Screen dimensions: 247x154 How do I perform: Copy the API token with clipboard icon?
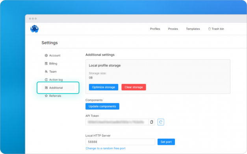(x=152, y=122)
